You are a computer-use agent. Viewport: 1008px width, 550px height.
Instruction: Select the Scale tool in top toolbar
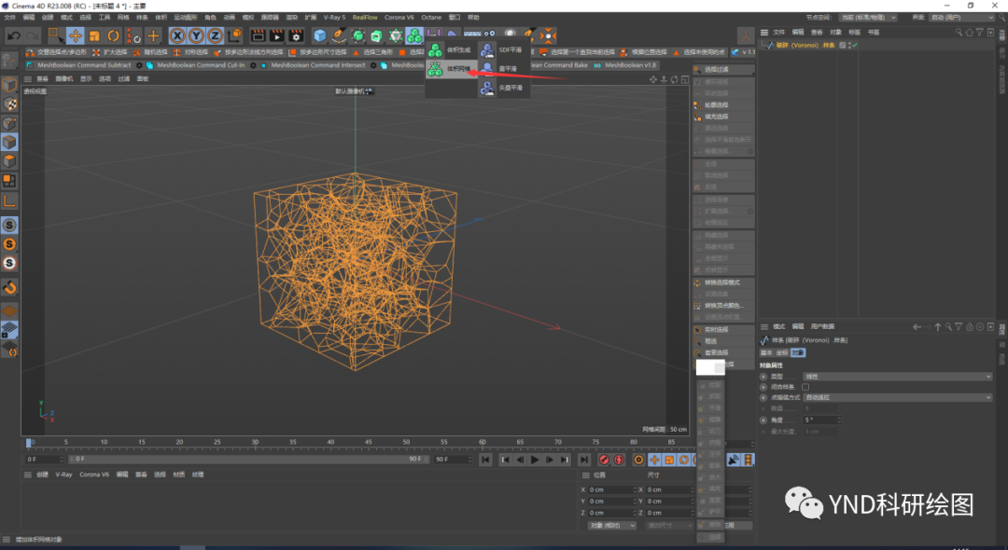click(94, 36)
